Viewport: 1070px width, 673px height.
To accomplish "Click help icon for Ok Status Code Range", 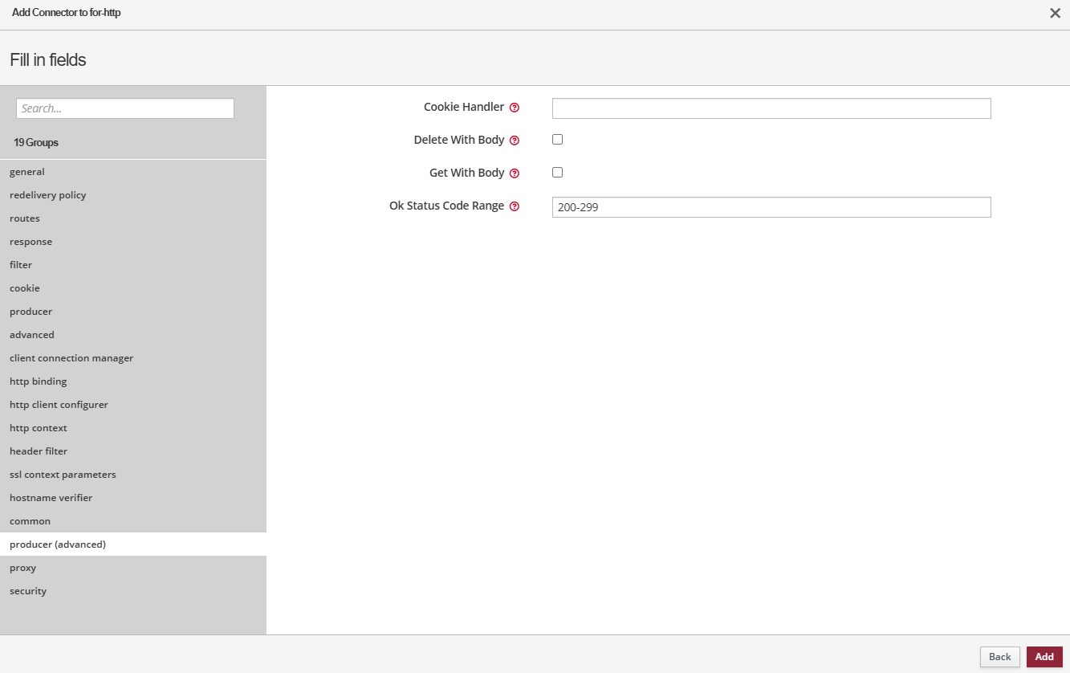I will point(515,206).
